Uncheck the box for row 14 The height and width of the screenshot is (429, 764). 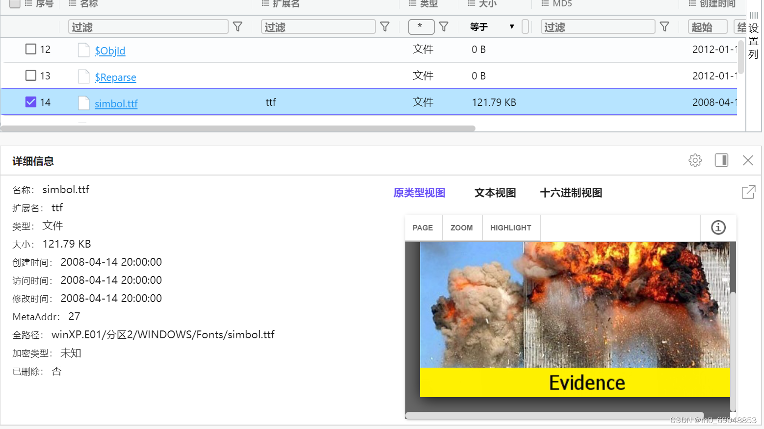point(30,102)
